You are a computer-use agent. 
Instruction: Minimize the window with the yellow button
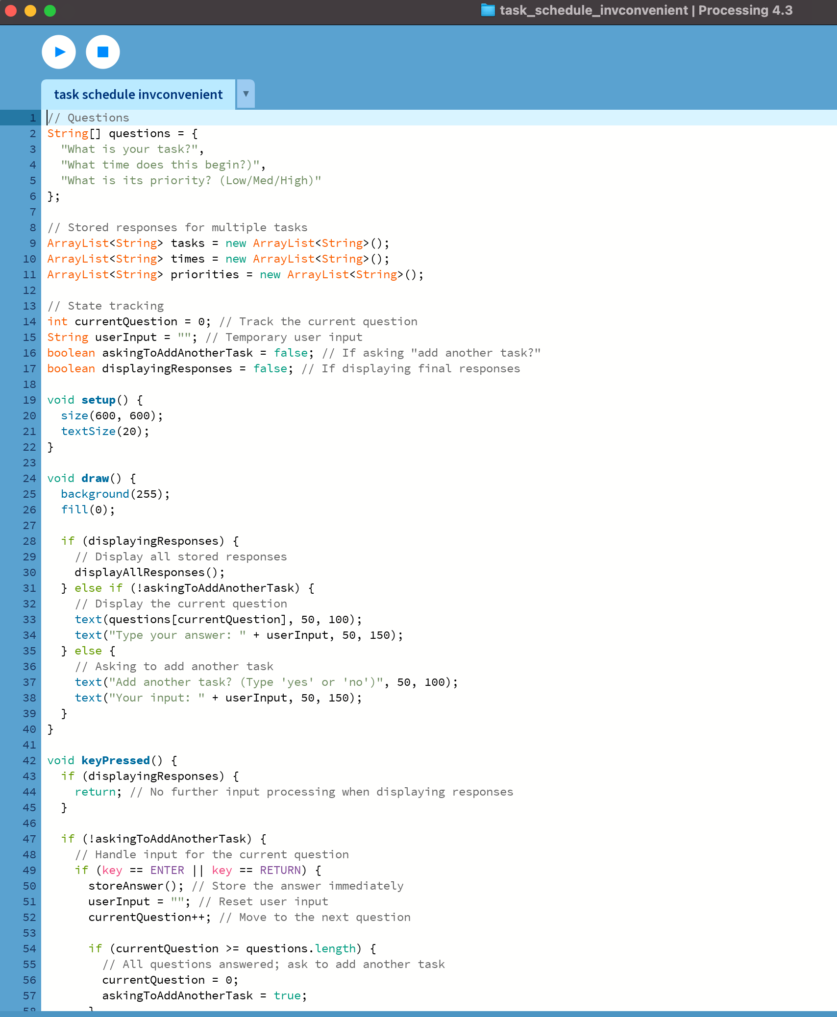tap(30, 10)
